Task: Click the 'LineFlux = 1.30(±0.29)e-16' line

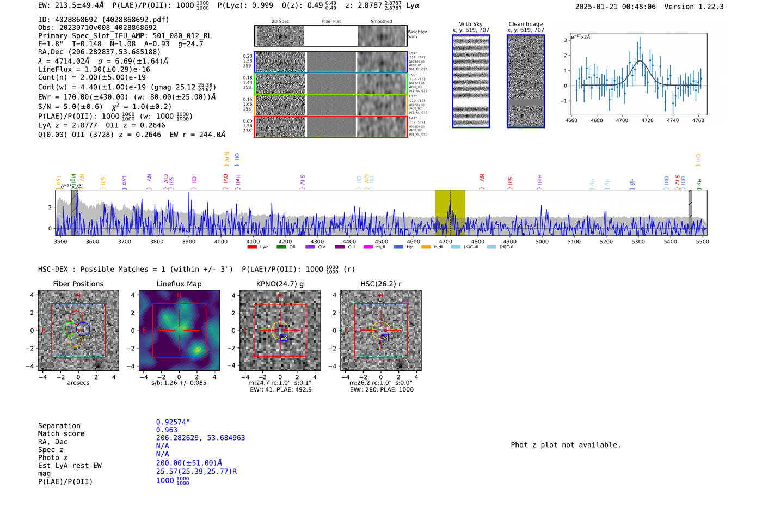Action: [94, 69]
